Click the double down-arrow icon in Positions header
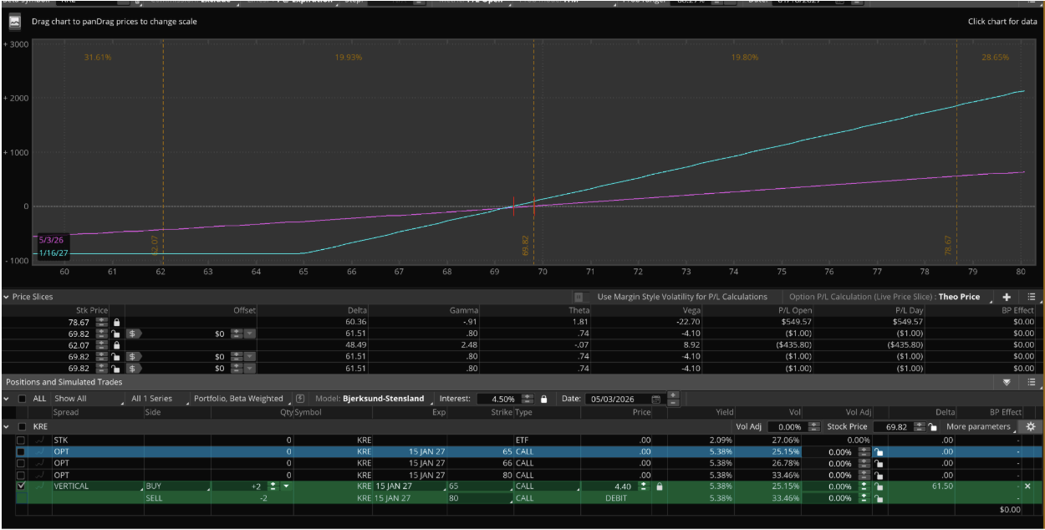Viewport: 1045px width, 530px height. [1007, 382]
